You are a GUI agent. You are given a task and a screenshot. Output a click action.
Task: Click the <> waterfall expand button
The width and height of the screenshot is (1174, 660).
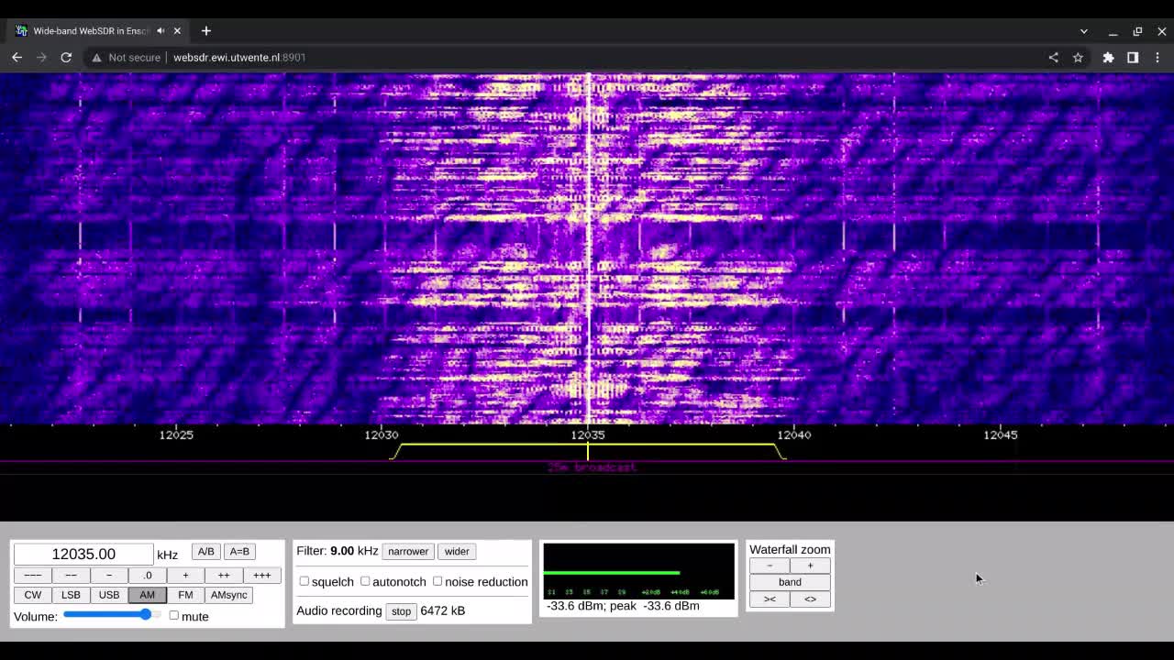coord(810,599)
